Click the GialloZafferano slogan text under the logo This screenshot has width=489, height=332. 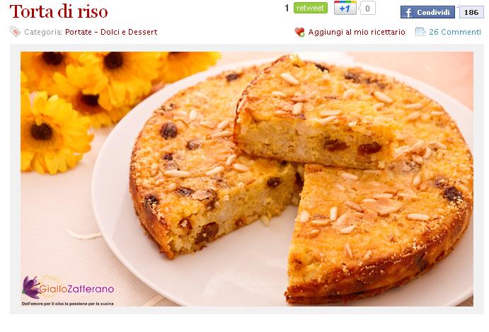point(68,303)
